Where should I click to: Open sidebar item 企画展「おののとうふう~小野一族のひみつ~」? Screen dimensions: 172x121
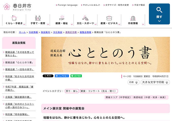(20, 106)
